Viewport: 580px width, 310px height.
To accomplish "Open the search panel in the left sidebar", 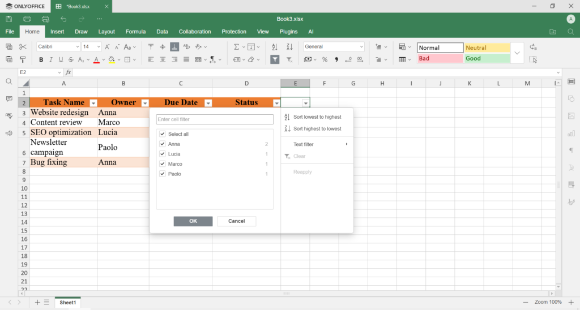I will click(x=9, y=81).
